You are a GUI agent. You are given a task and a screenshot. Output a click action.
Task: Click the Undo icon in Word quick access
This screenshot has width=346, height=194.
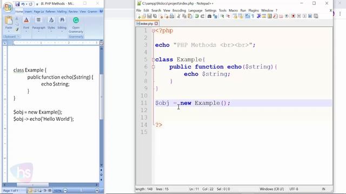[23, 4]
